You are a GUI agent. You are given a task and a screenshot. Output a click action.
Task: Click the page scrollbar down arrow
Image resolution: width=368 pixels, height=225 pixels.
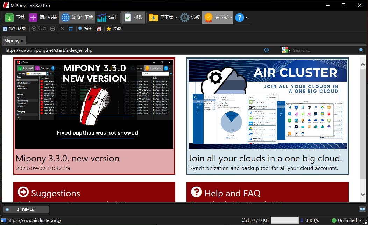tap(363, 194)
